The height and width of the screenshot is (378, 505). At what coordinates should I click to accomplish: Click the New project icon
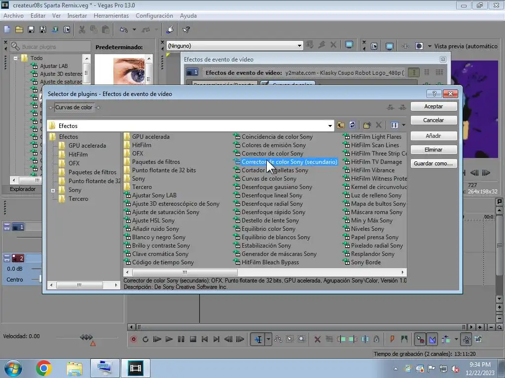[x=7, y=30]
